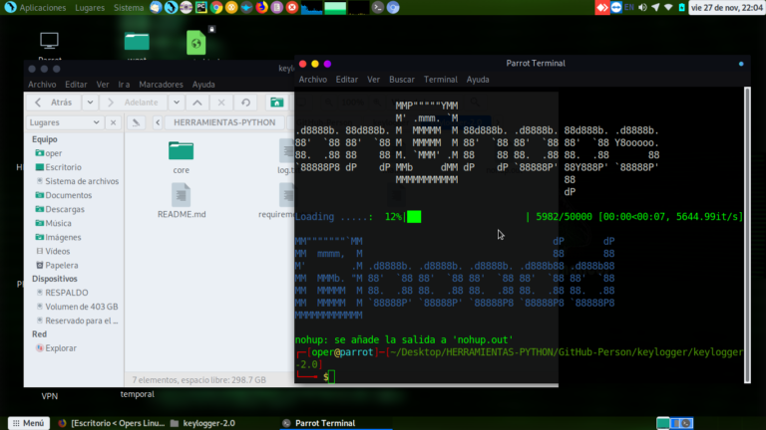Click the green home folder toolbar icon

pos(276,102)
